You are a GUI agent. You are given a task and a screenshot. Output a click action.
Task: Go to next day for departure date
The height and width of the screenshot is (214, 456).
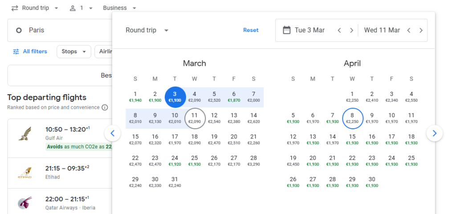point(351,31)
